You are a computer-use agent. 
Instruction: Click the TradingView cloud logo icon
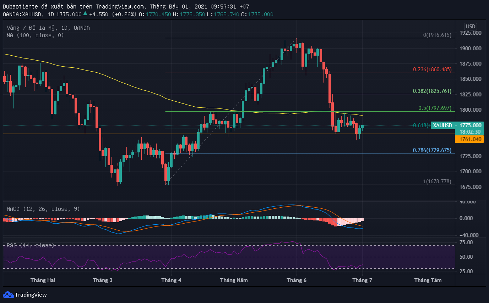pyautogui.click(x=8, y=294)
